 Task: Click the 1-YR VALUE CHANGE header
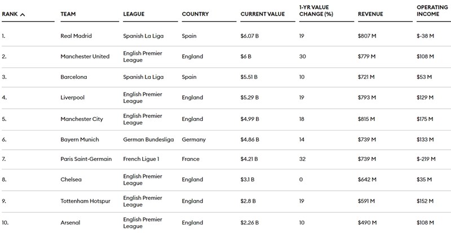click(x=319, y=10)
